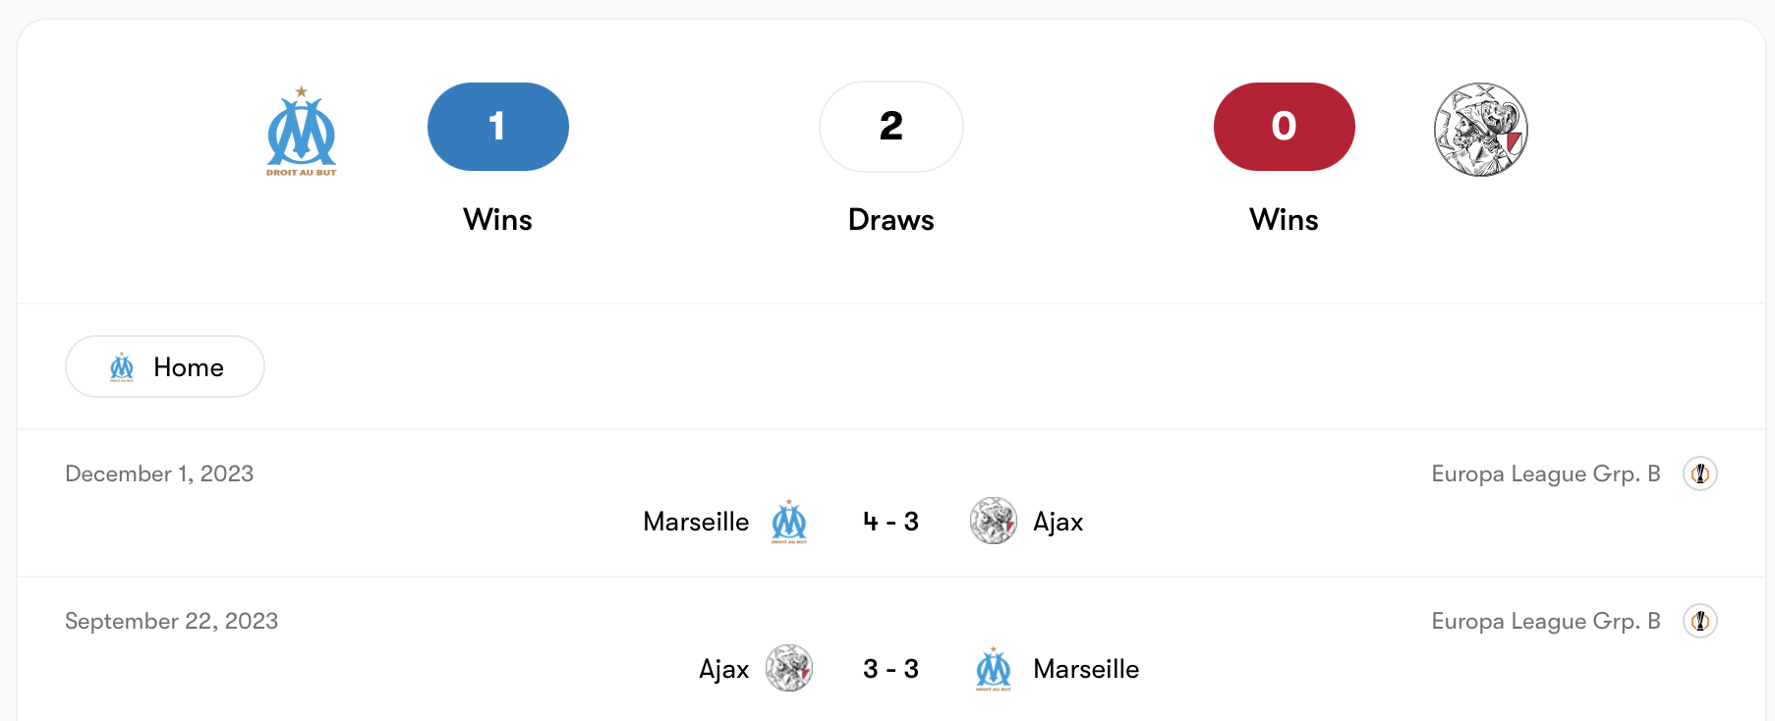Viewport: 1775px width, 721px height.
Task: Click Marseille logo in September 22 match
Action: point(993,669)
